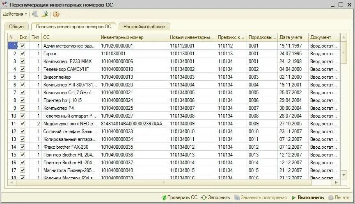Click the Тип value 2 cell
This screenshot has height=204, width=355.
click(x=36, y=124)
